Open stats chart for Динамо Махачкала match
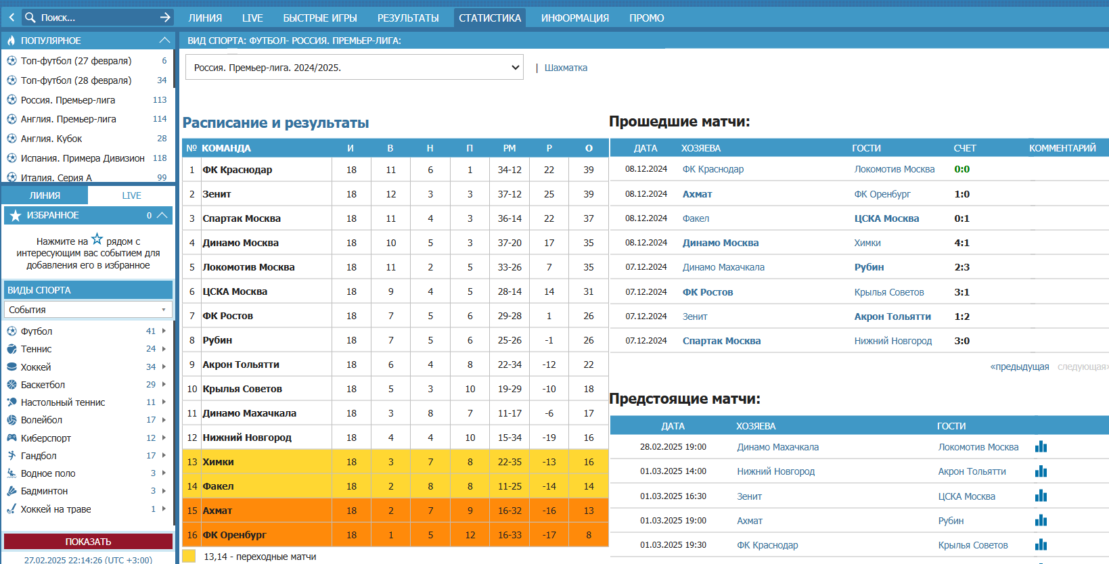This screenshot has width=1109, height=564. click(x=1041, y=447)
